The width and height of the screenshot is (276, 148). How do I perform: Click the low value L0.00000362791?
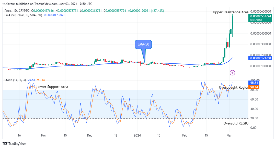pos(91,11)
